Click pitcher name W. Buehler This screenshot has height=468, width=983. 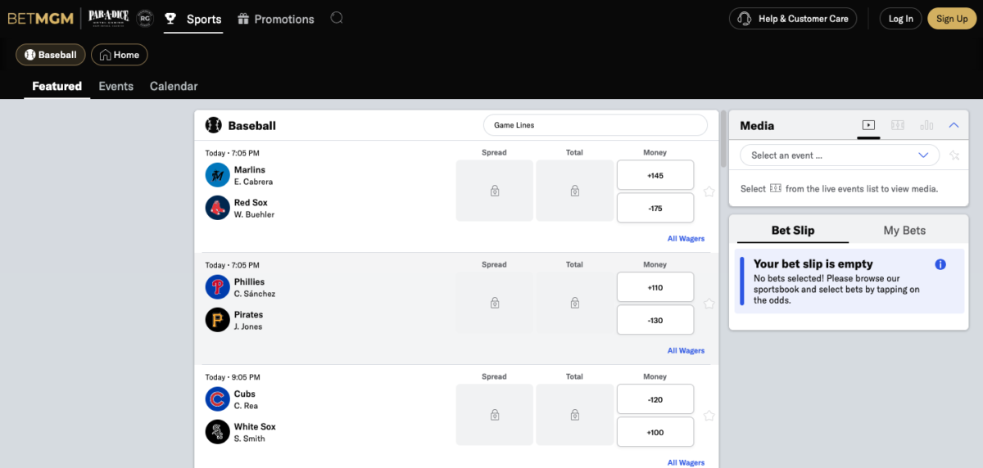coord(254,215)
